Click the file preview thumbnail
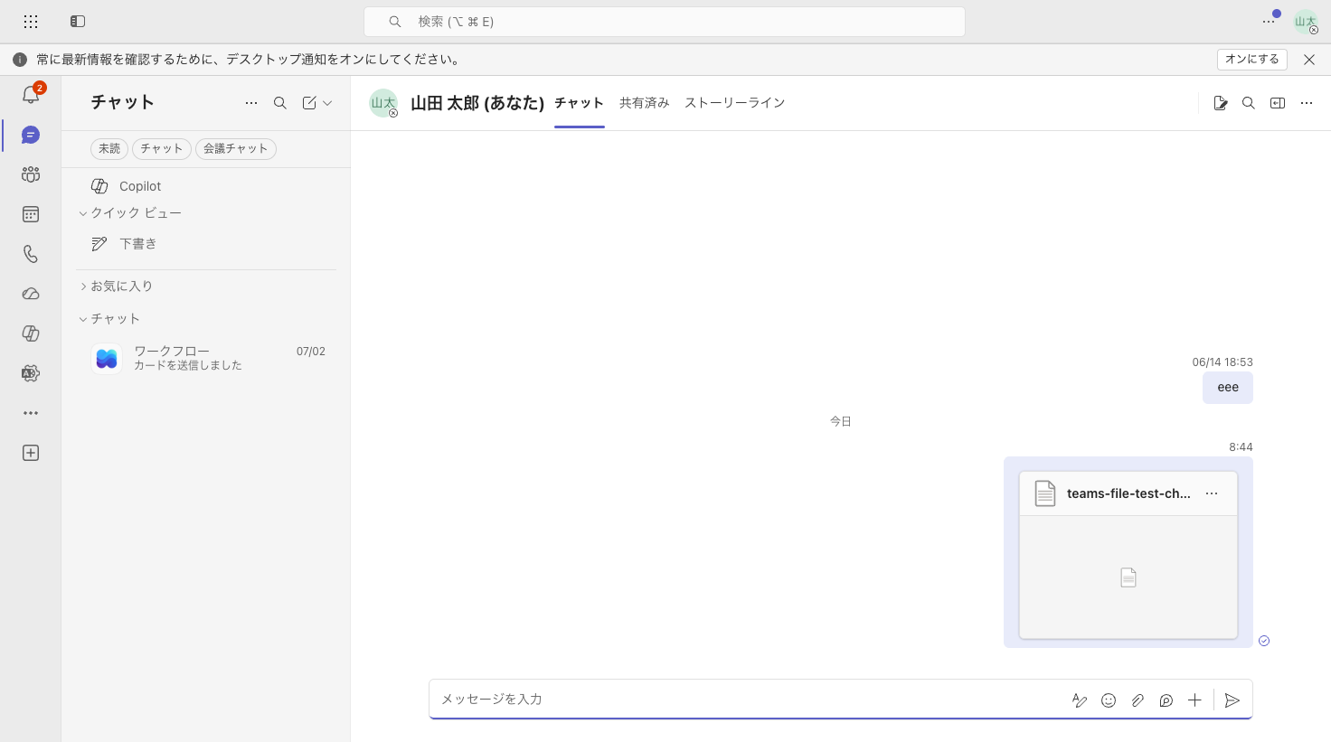 (x=1128, y=578)
